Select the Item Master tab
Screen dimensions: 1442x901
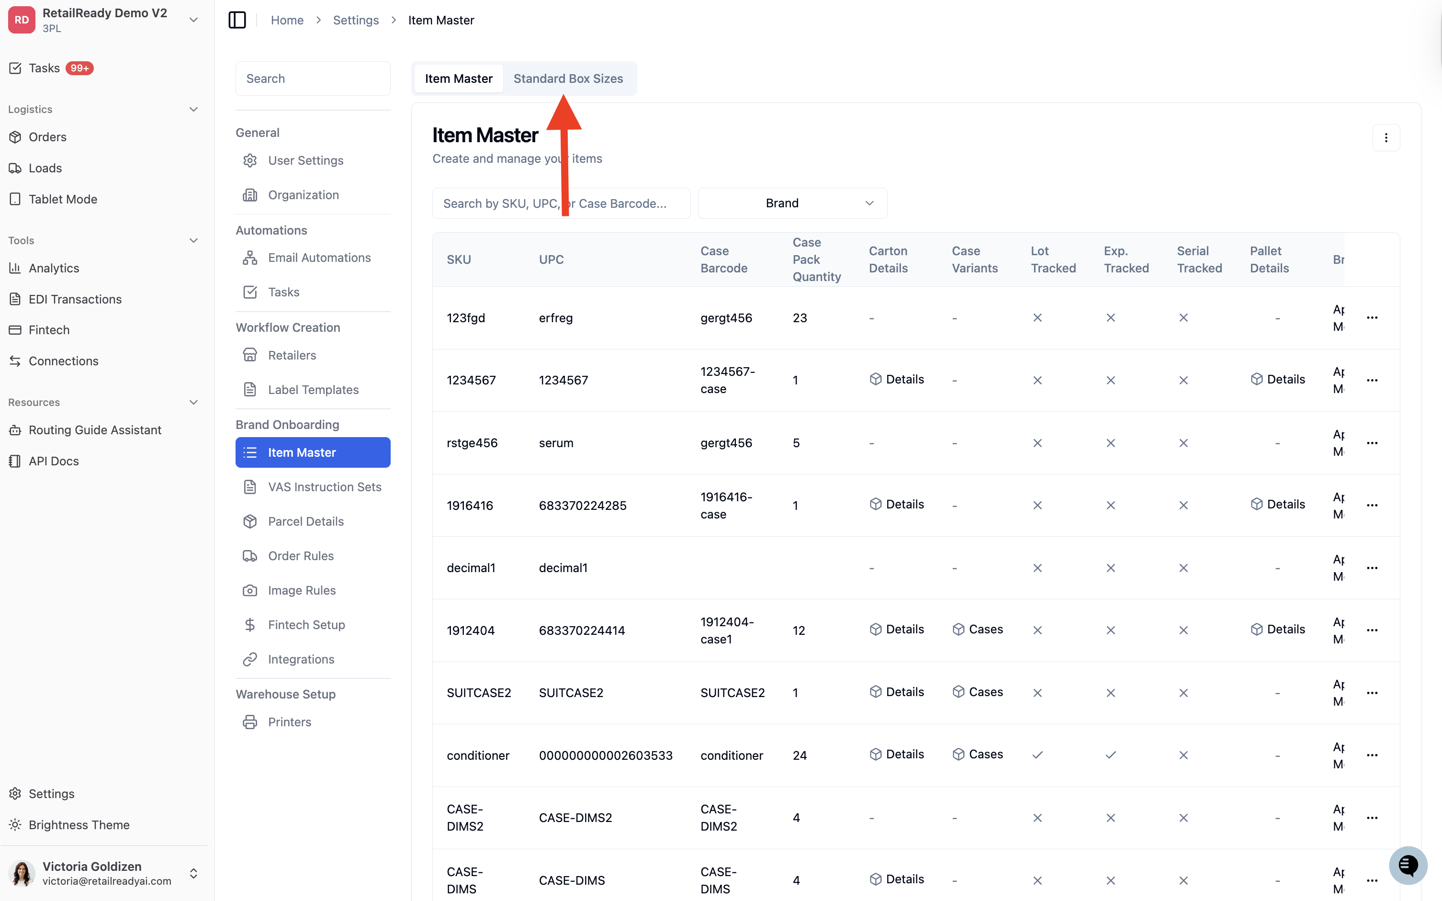tap(459, 79)
